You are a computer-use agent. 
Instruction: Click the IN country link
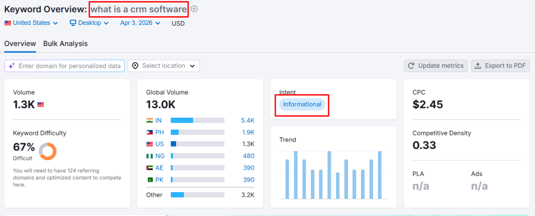coord(159,120)
